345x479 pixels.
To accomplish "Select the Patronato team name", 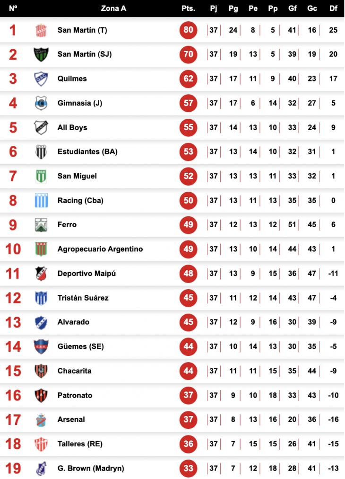I will pos(75,395).
